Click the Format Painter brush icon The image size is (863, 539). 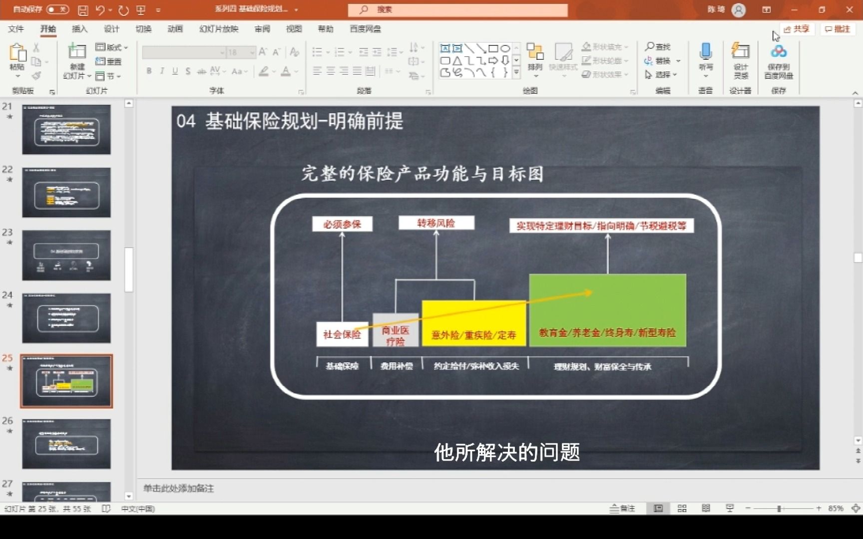coord(36,76)
